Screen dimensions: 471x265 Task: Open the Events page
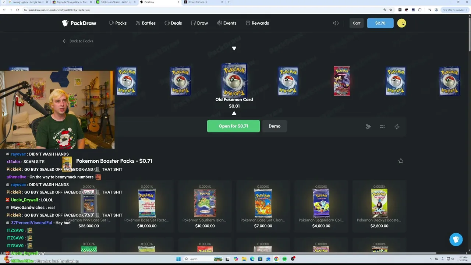coord(227,23)
